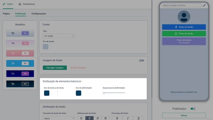This screenshot has width=213, height=120.
Task: Open the Cor do delimitador color swatch
Action: 79,93
